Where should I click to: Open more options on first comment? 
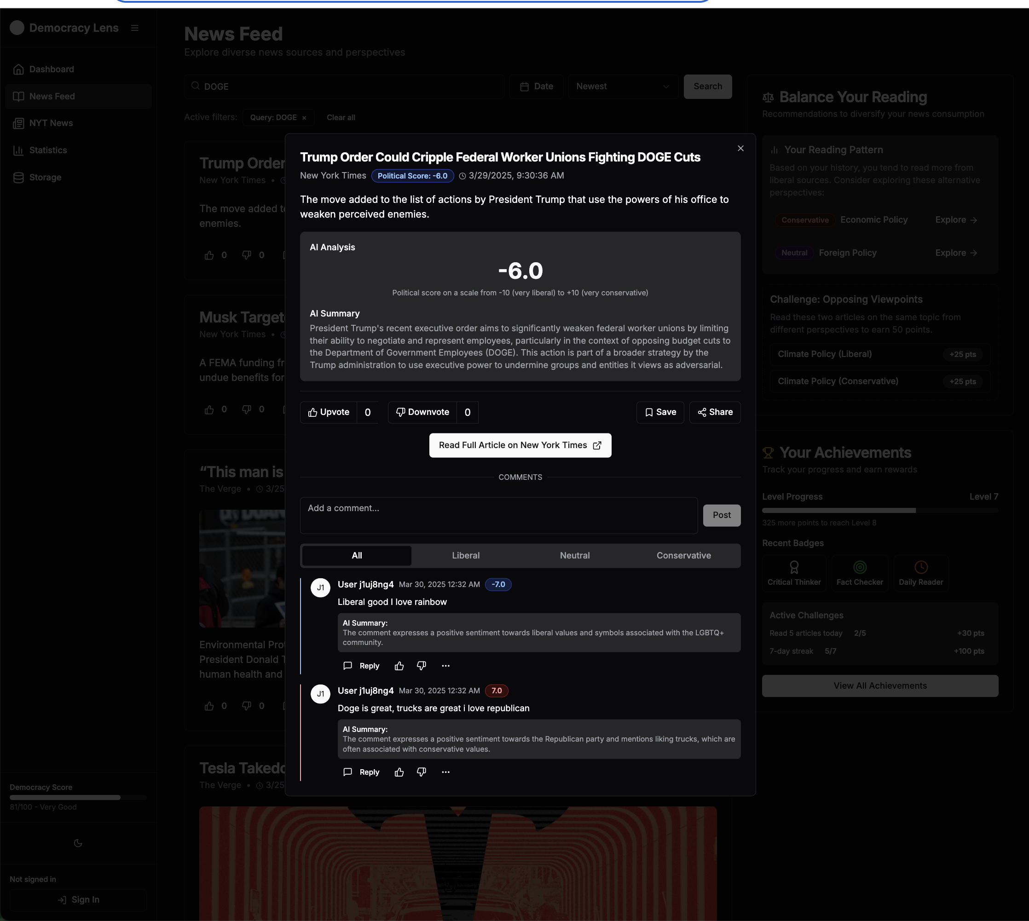(445, 666)
